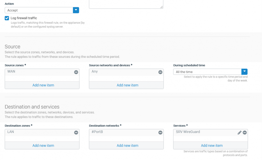Image resolution: width=262 pixels, height=160 pixels.
Task: Add new item to Source zones
Action: point(43,85)
